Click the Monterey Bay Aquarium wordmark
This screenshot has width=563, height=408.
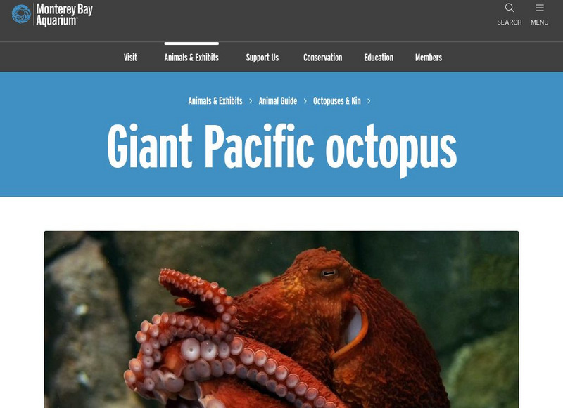64,15
